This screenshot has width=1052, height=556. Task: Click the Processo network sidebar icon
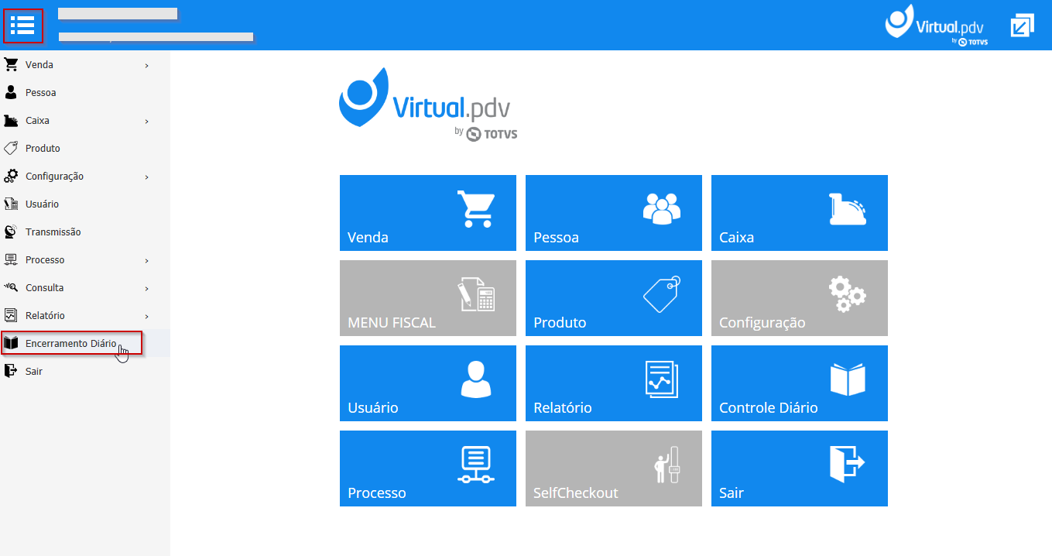click(x=11, y=259)
